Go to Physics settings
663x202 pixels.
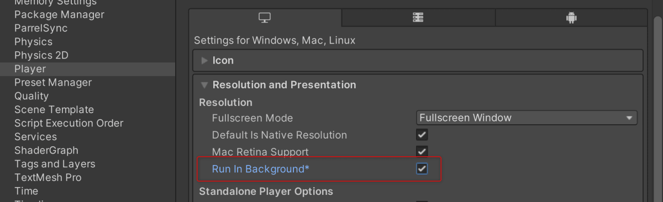(33, 42)
